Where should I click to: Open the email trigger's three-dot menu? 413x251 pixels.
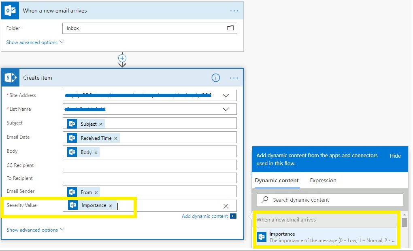coord(234,11)
